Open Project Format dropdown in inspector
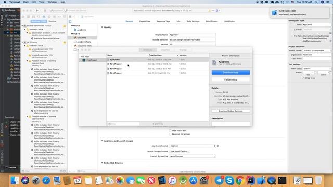Image resolution: width=333 pixels, height=187 pixels. coord(317,51)
